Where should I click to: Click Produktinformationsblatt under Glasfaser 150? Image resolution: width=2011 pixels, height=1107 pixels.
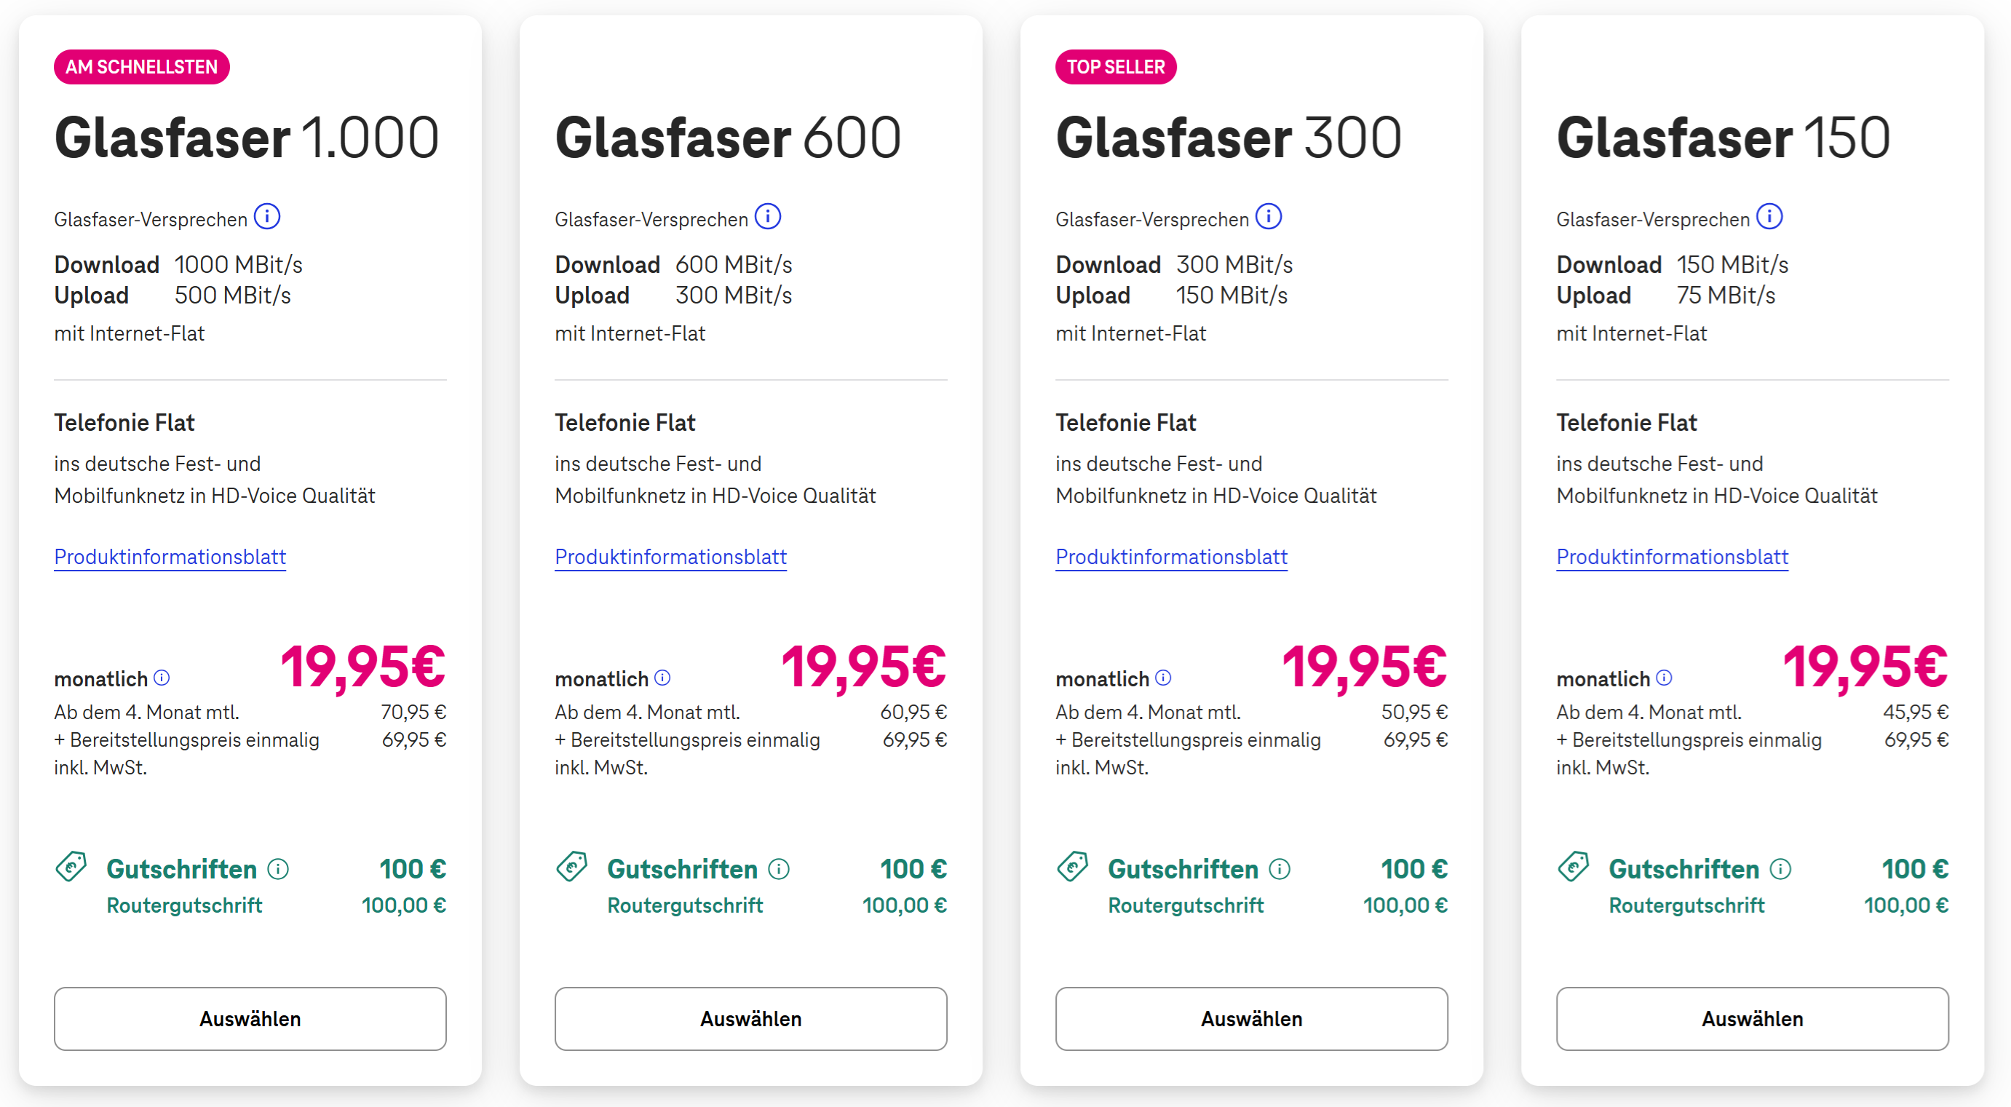(1672, 557)
